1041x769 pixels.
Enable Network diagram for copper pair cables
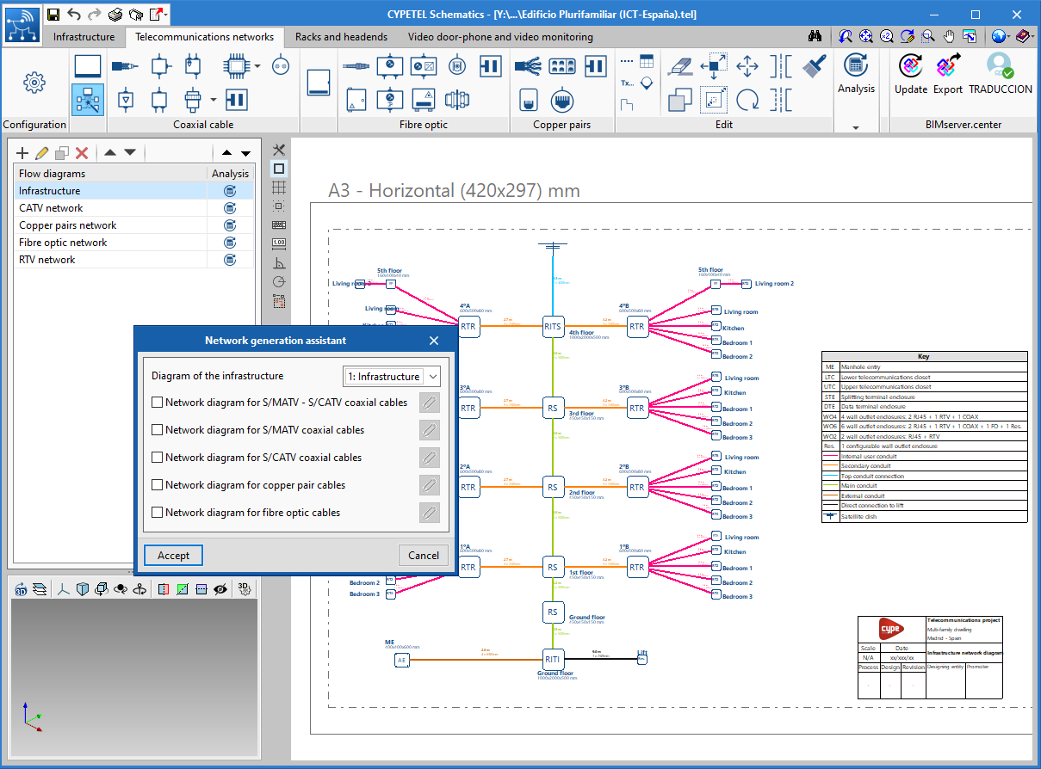pos(157,484)
